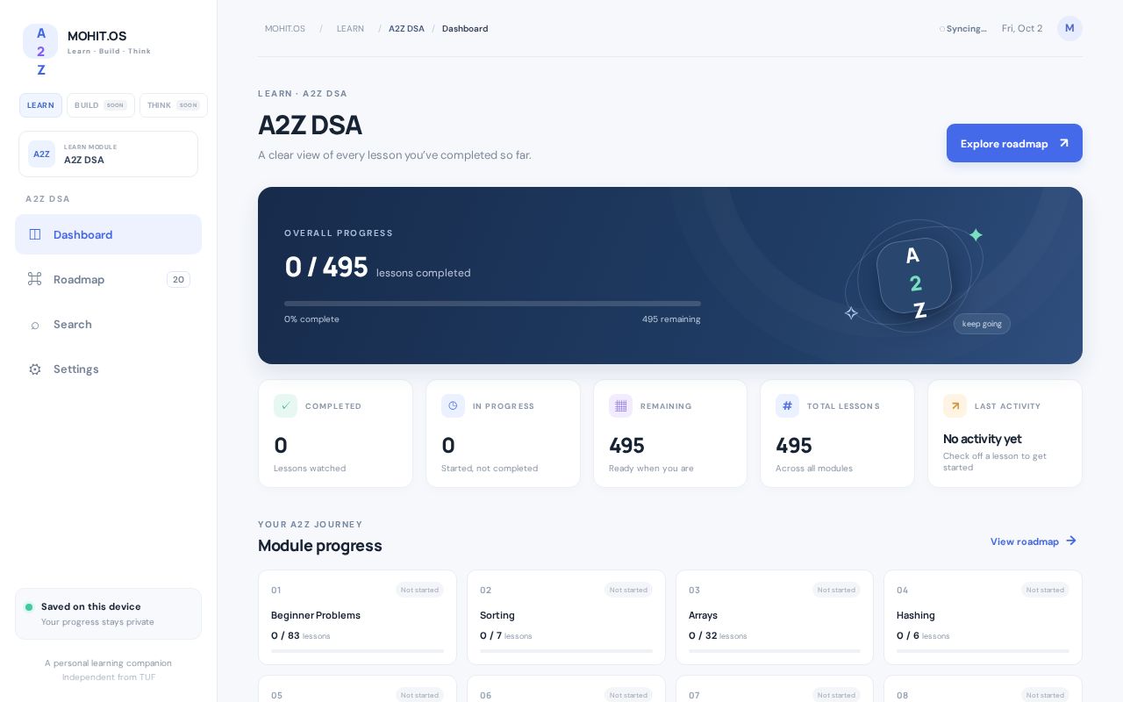The height and width of the screenshot is (702, 1123).
Task: Follow the View roadmap link
Action: pyautogui.click(x=1034, y=541)
